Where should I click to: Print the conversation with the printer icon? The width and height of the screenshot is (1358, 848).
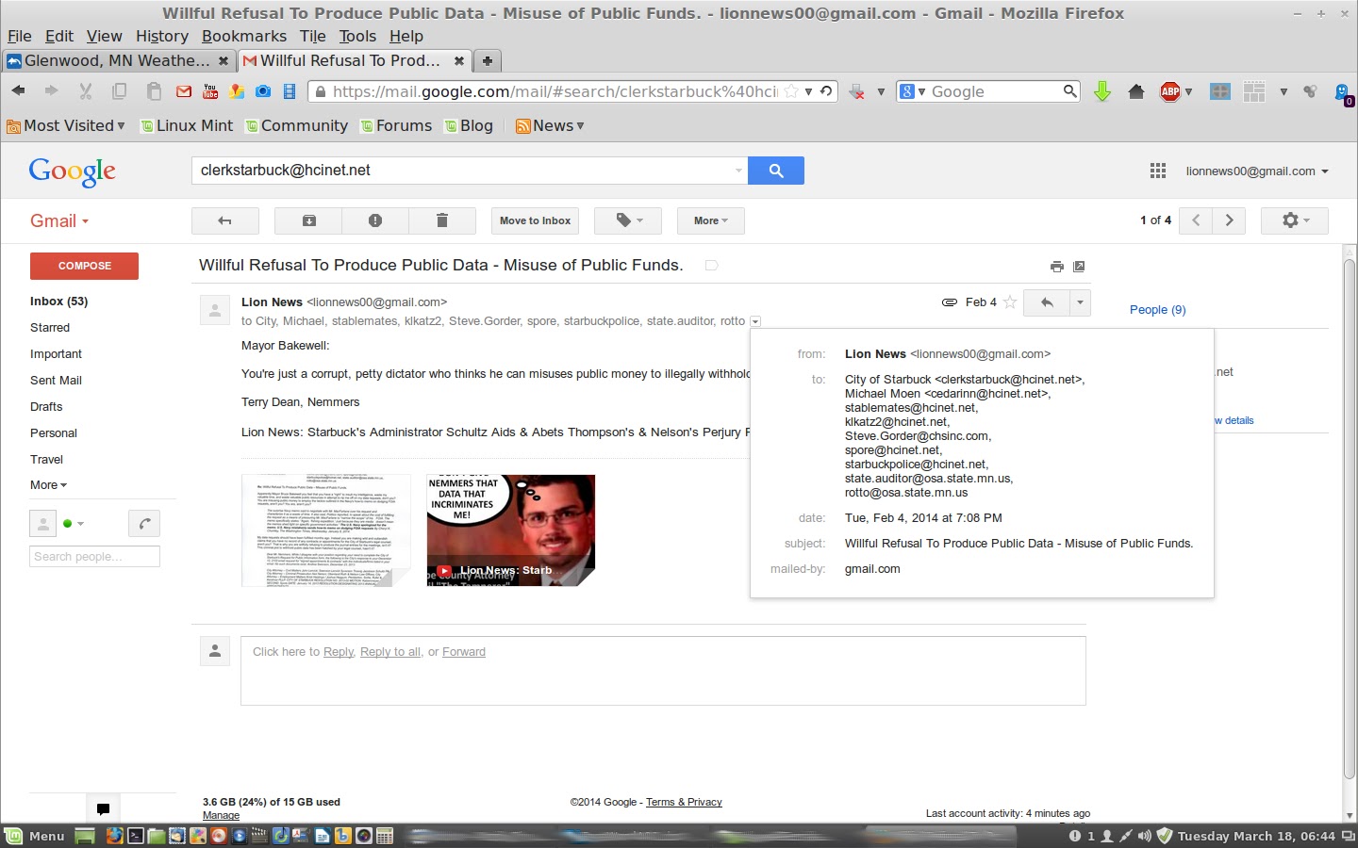[x=1056, y=267]
